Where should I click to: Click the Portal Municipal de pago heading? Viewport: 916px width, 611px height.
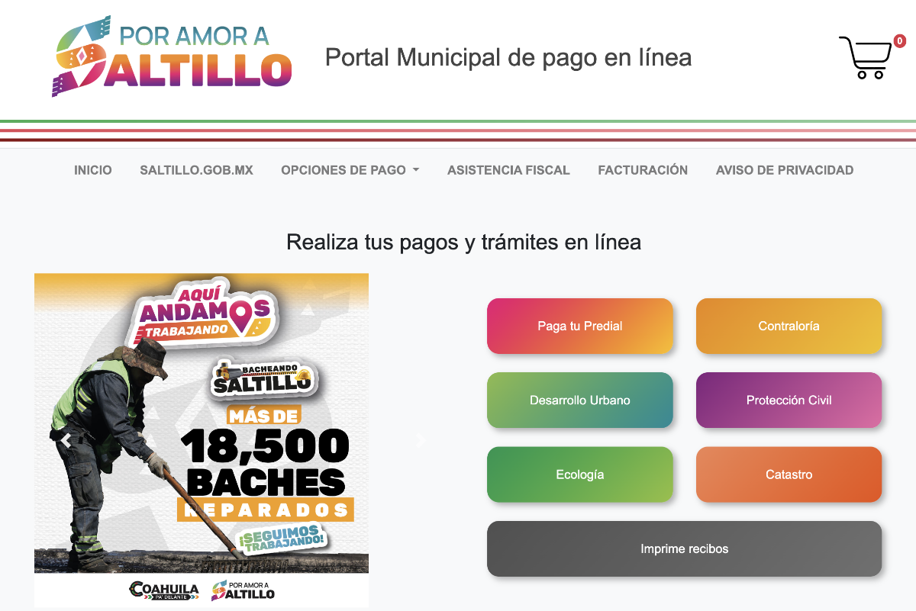[508, 57]
